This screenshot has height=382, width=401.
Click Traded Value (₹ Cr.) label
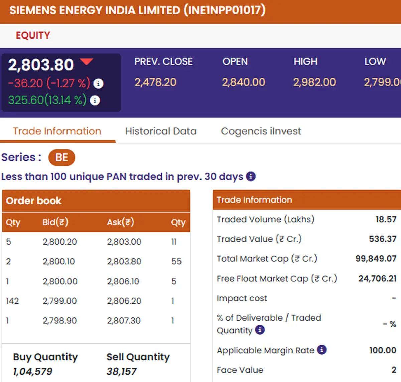click(259, 239)
